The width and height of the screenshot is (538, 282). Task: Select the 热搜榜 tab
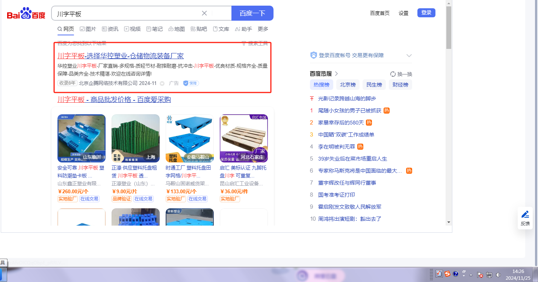pyautogui.click(x=322, y=85)
